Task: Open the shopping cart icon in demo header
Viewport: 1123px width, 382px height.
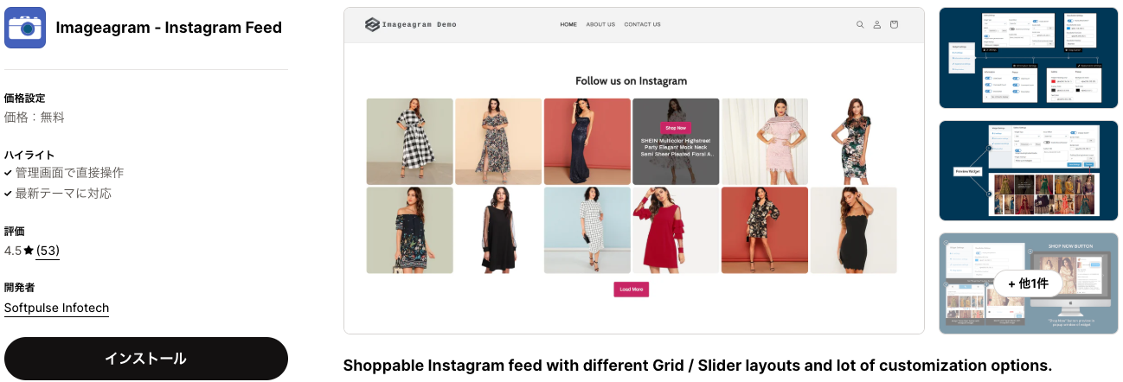Action: pyautogui.click(x=894, y=24)
